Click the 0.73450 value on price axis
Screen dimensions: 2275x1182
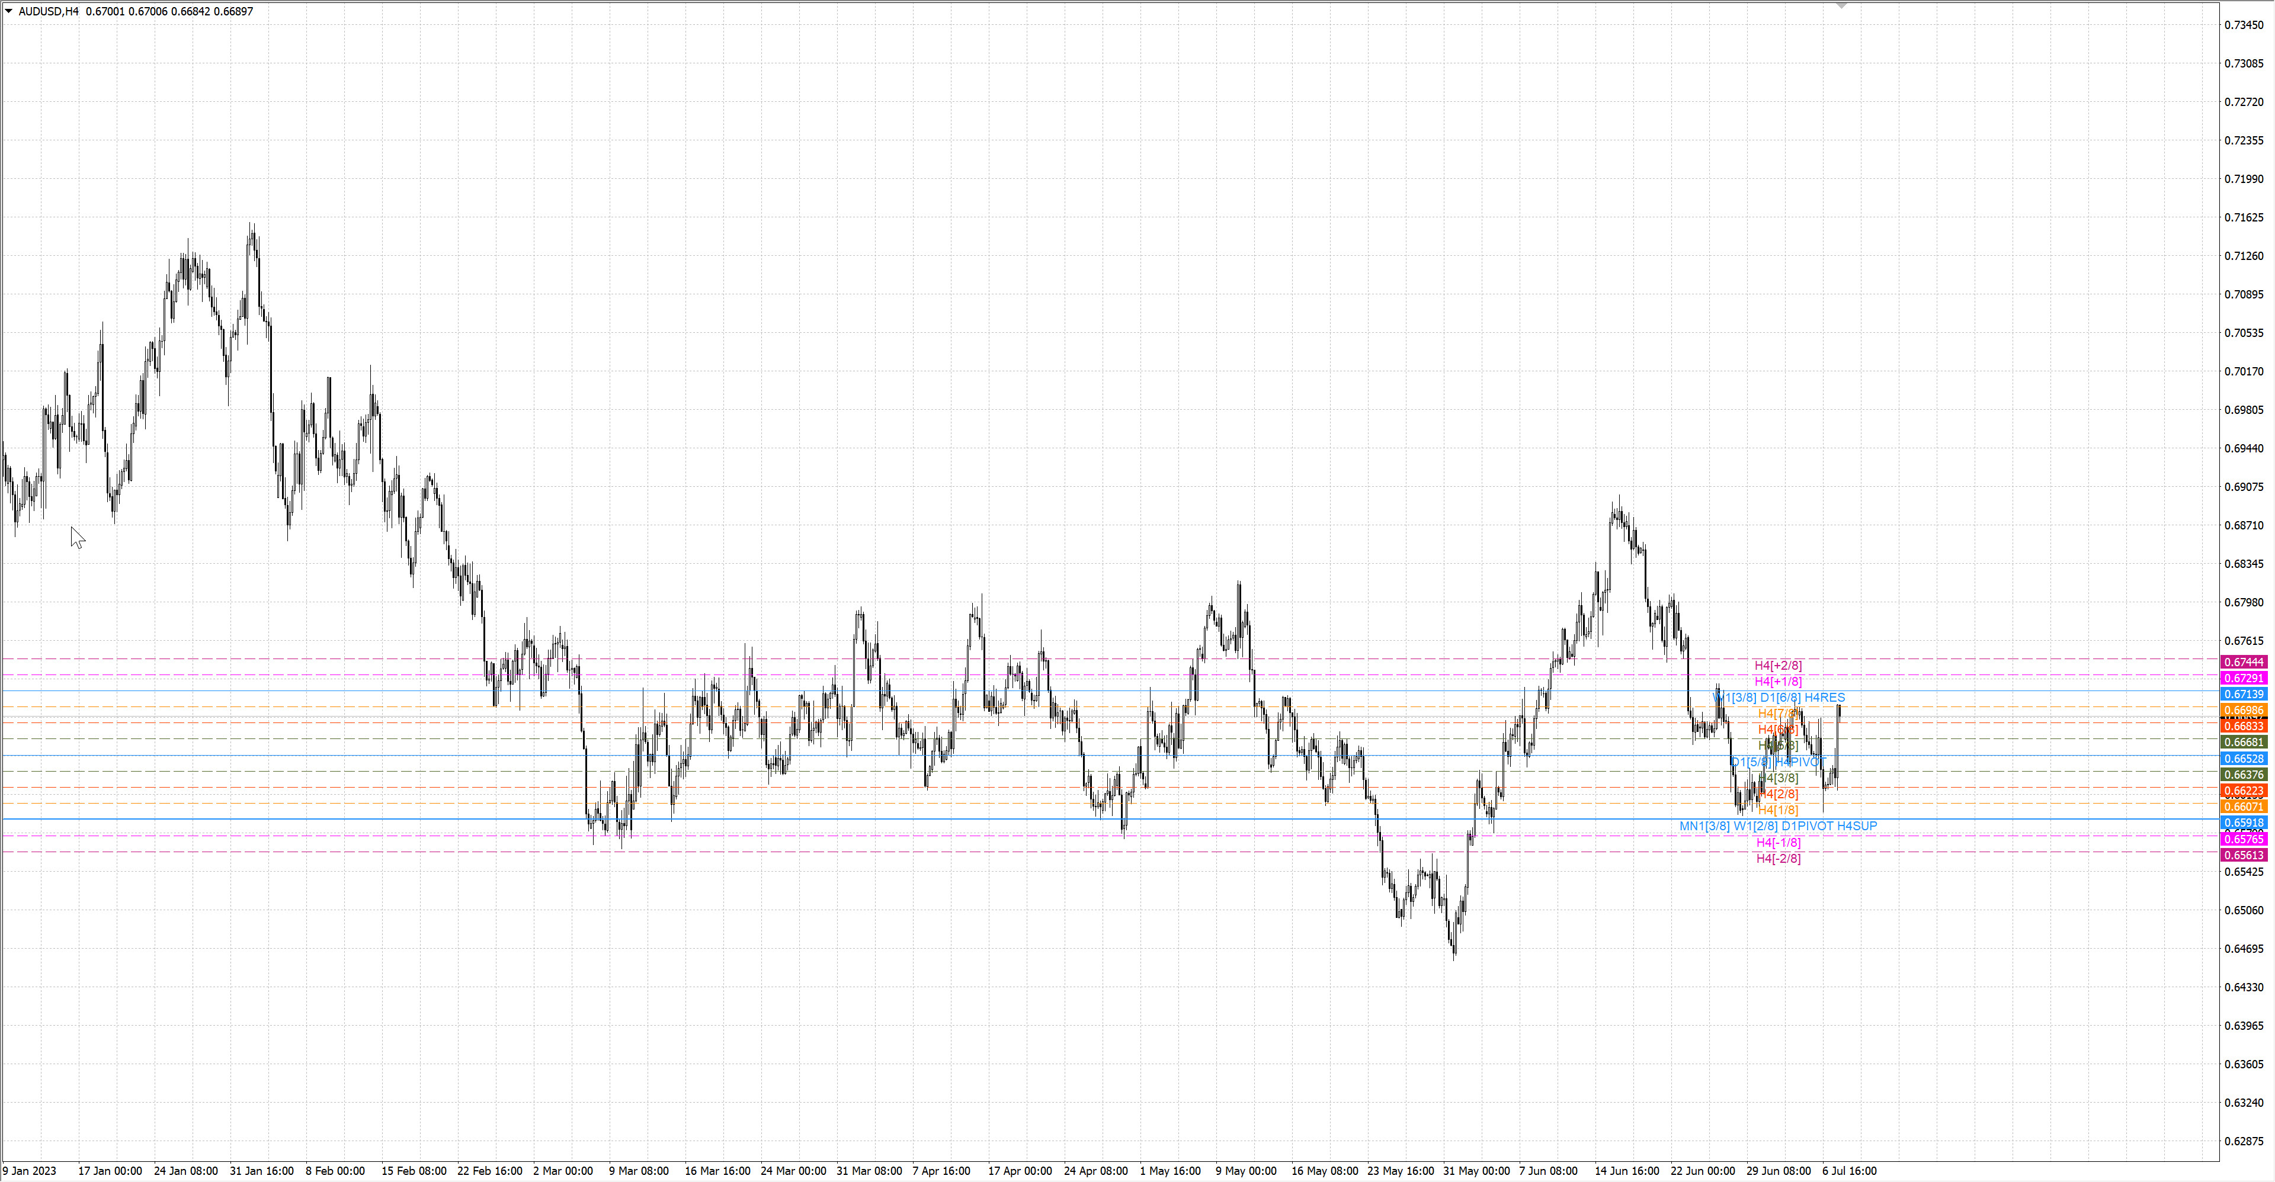pyautogui.click(x=2244, y=25)
